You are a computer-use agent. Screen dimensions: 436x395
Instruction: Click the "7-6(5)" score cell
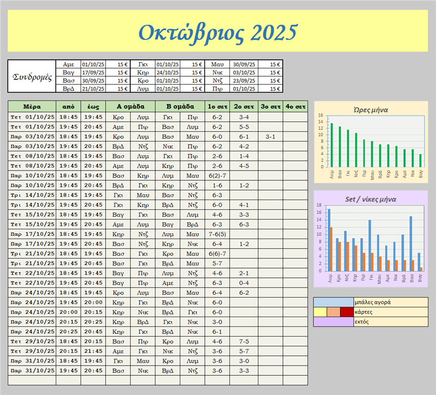pos(217,234)
